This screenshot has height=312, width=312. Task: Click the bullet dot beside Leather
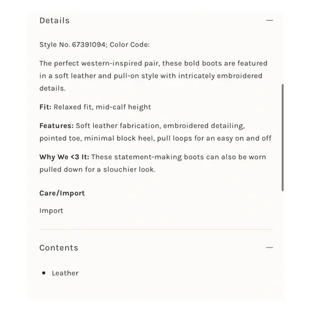pos(44,273)
